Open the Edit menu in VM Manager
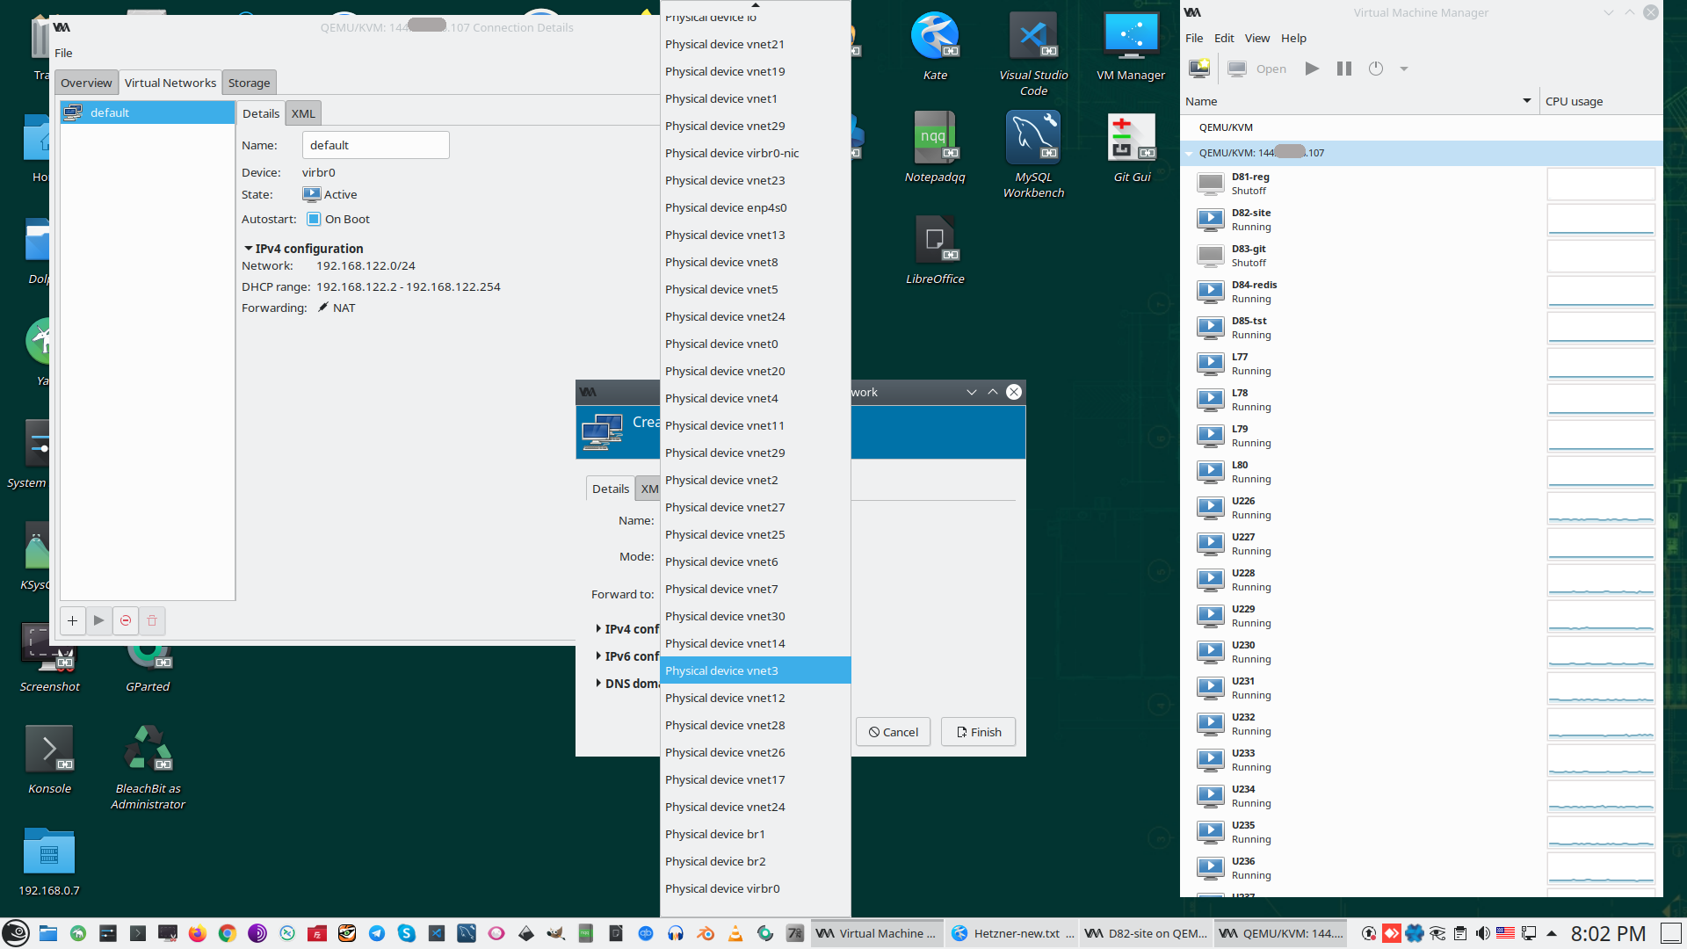Viewport: 1687px width, 949px height. pyautogui.click(x=1223, y=38)
